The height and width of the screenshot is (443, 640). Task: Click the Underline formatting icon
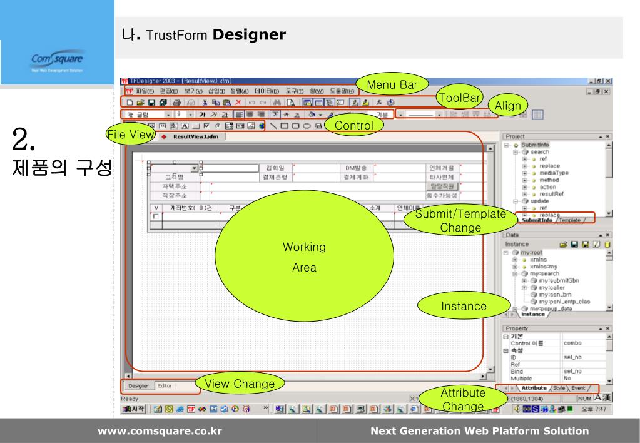(x=225, y=115)
